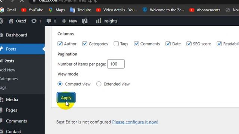The image size is (239, 134).
Task: Open the Gmail bookmark
Action: 8,10
